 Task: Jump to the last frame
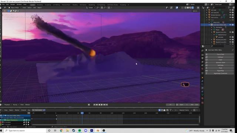click(x=107, y=105)
